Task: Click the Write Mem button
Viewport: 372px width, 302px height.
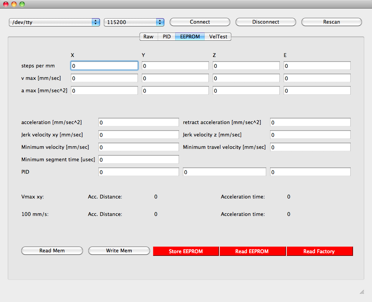Action: click(x=119, y=251)
